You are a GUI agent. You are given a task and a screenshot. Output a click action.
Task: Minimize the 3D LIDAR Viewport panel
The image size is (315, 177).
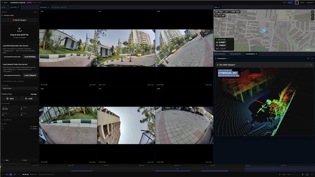[x=306, y=65]
